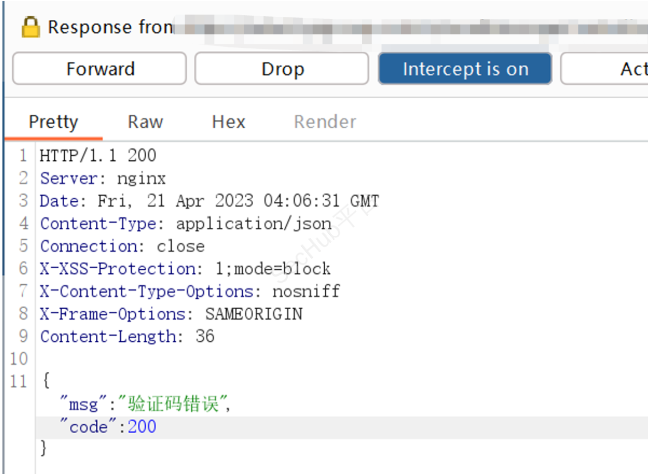
Task: Click the HTTP/1.1 200 status line
Action: click(x=98, y=156)
